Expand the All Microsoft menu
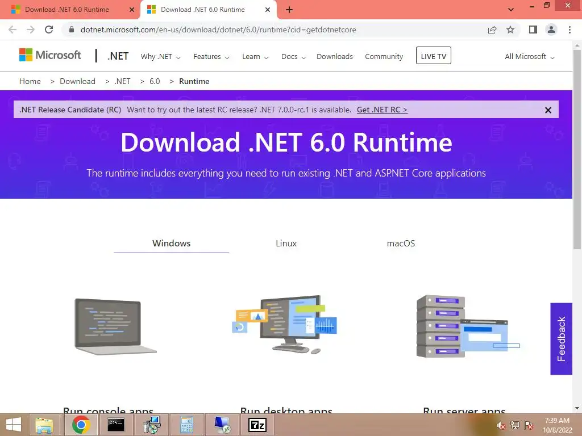The image size is (582, 436). pyautogui.click(x=529, y=57)
